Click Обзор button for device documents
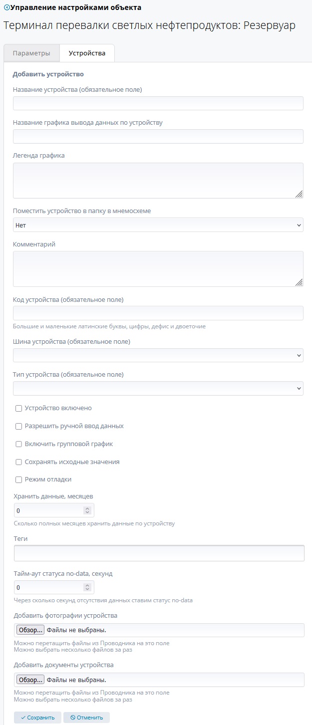 click(30, 680)
